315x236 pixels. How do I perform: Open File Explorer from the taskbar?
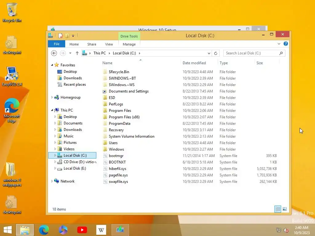(25, 230)
